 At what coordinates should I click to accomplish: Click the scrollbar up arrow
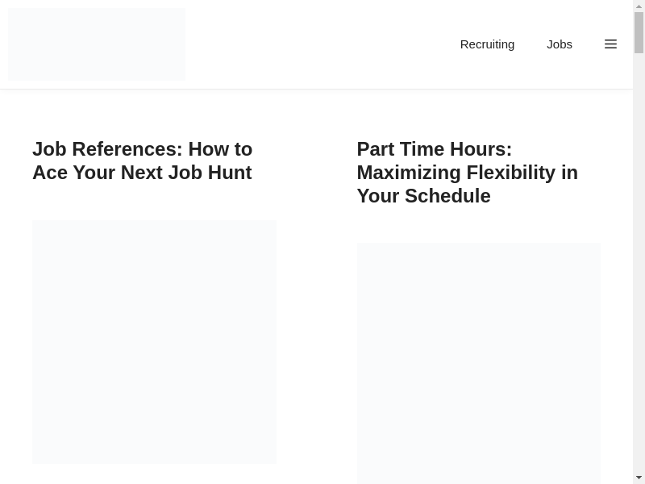click(x=639, y=6)
